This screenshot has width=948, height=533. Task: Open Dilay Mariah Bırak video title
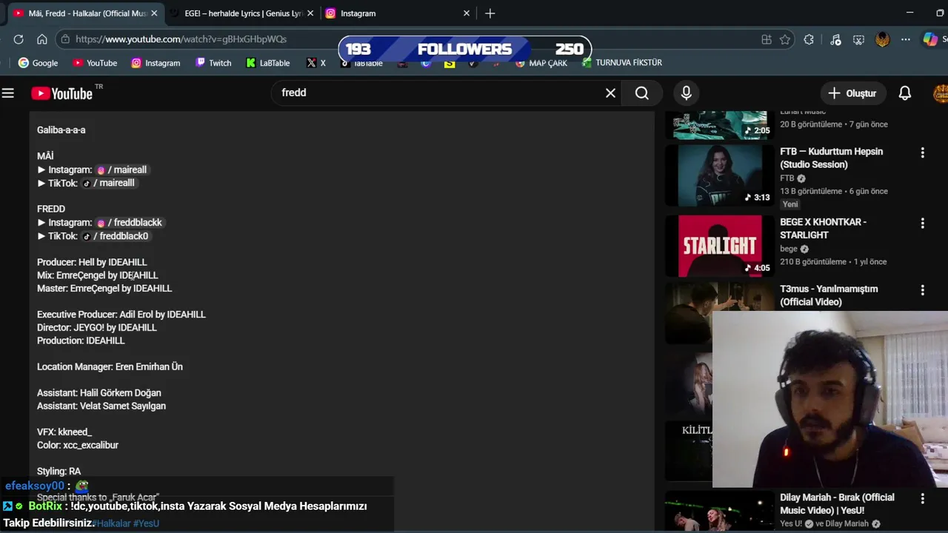(x=837, y=503)
